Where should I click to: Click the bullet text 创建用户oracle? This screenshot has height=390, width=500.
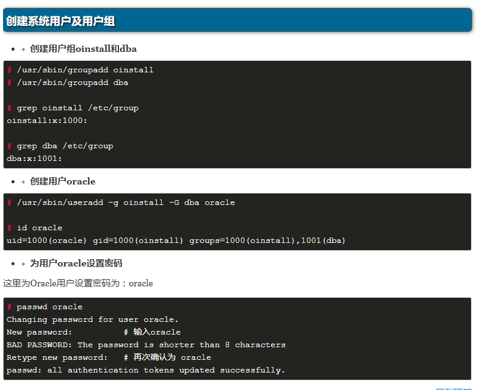coord(63,181)
